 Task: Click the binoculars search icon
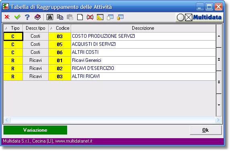50,17
